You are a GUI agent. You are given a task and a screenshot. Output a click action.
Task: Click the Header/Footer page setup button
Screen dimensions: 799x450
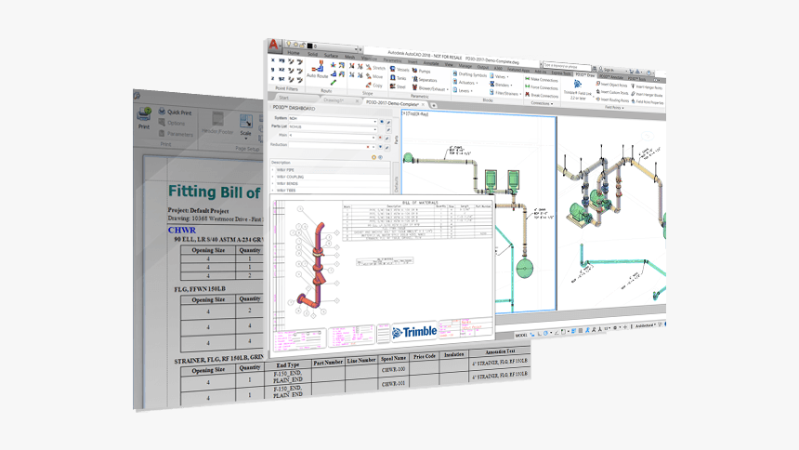click(217, 123)
